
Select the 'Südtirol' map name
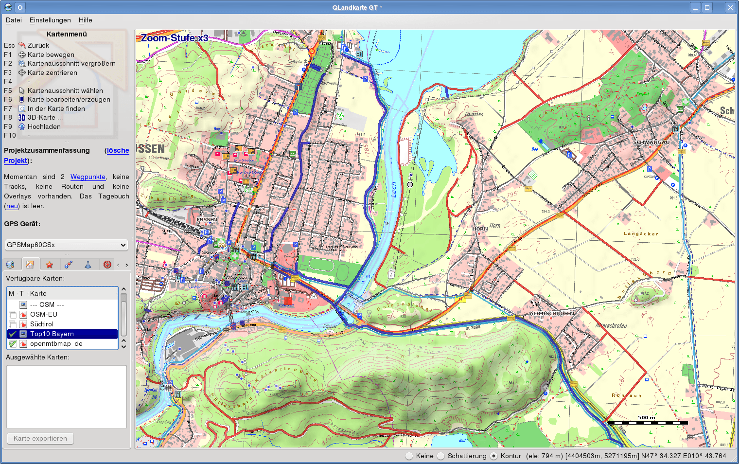(x=42, y=324)
